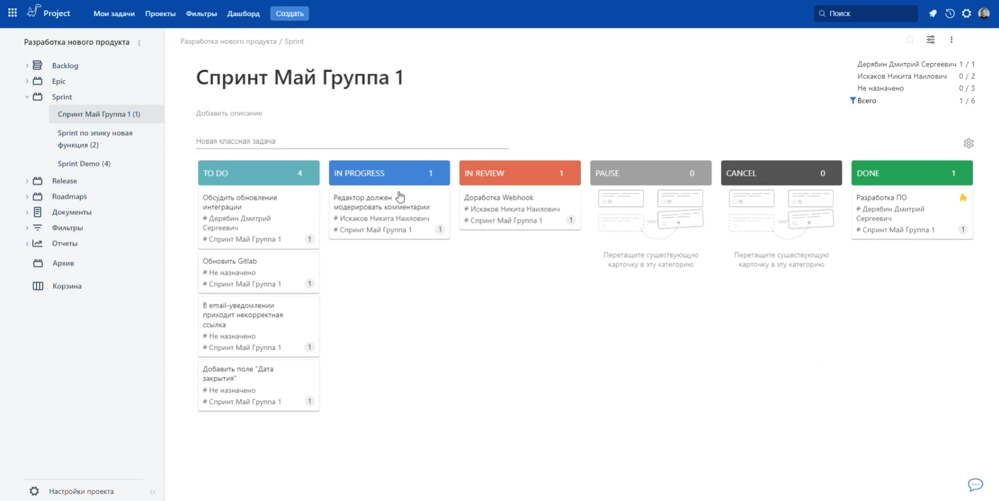Open the sprint more options menu
The image size is (999, 501).
coord(951,39)
